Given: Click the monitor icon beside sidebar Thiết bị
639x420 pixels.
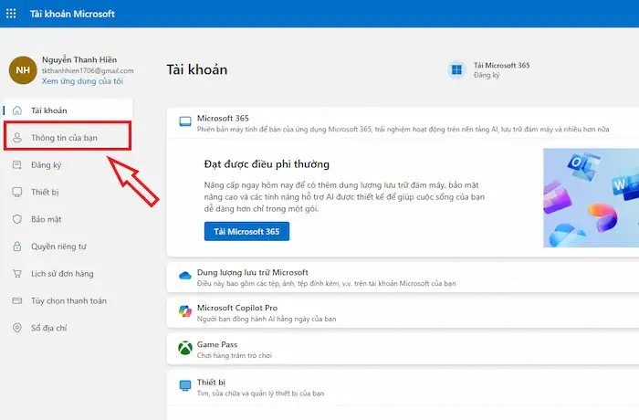Looking at the screenshot, I should [17, 192].
